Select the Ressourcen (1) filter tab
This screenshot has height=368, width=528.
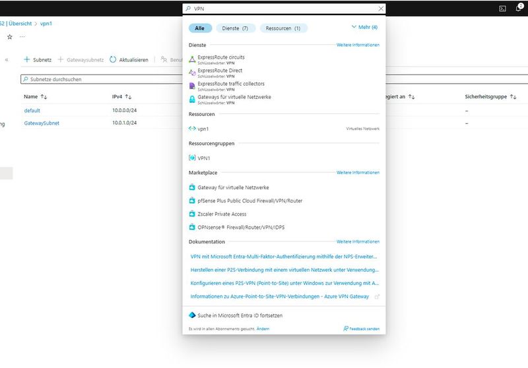283,28
